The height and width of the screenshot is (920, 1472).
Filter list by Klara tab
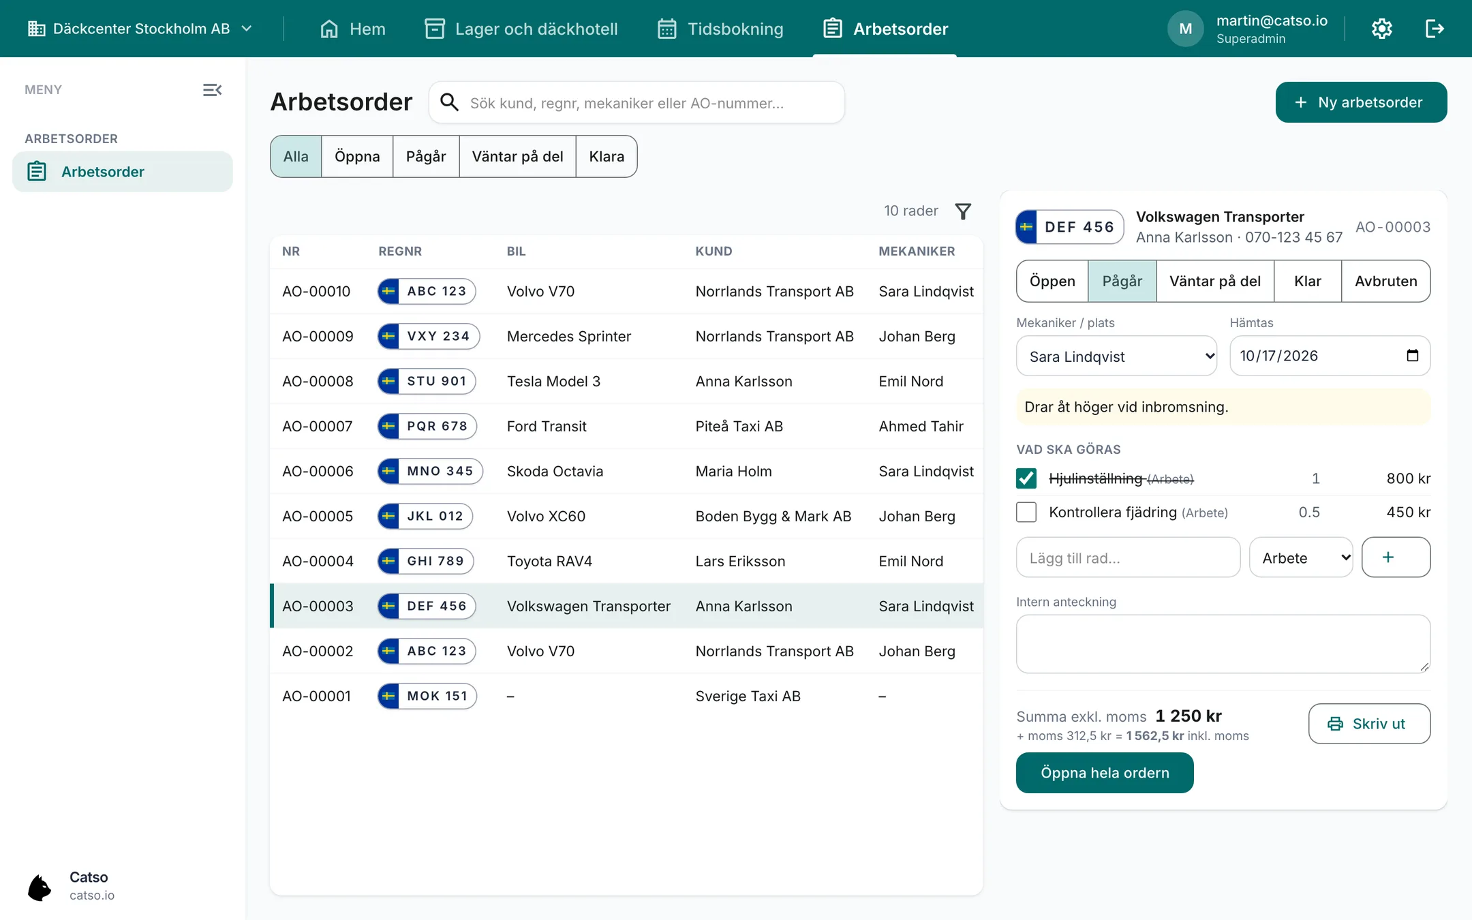point(607,157)
